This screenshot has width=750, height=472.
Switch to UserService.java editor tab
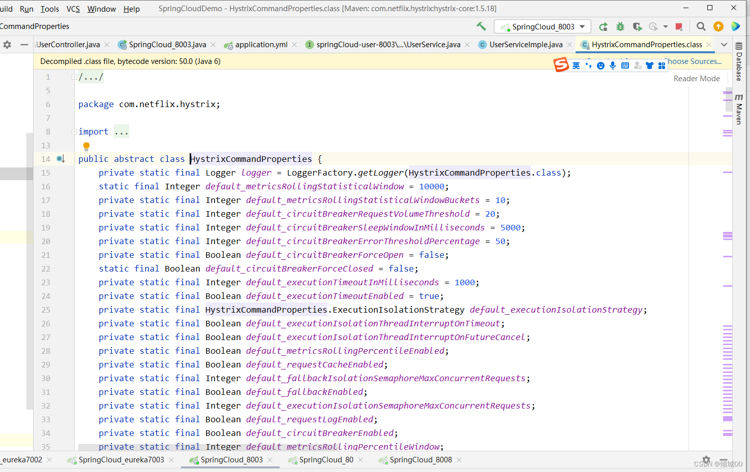[388, 45]
